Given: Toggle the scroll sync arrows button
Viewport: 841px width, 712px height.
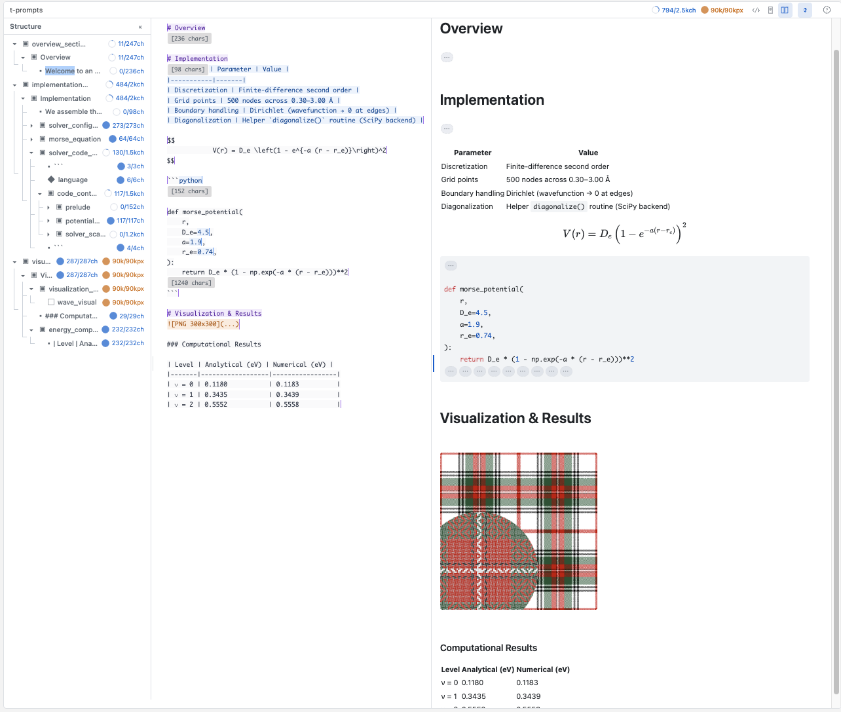Looking at the screenshot, I should point(805,10).
